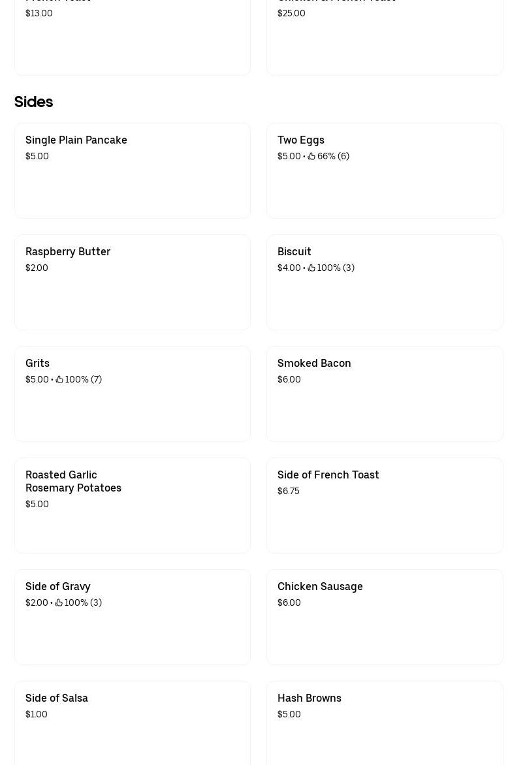Click the thumbs-up rating icon for Two Eggs
Screen dimensions: 525x765
[x=311, y=156]
